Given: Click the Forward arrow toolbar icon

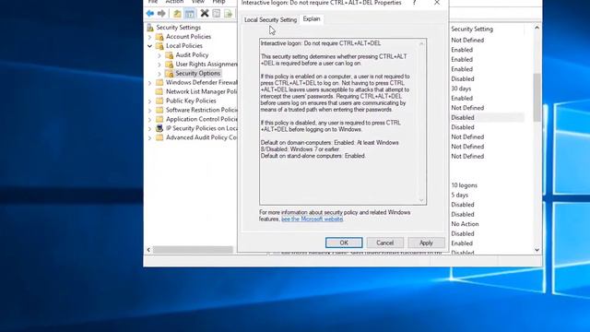Looking at the screenshot, I should point(161,14).
